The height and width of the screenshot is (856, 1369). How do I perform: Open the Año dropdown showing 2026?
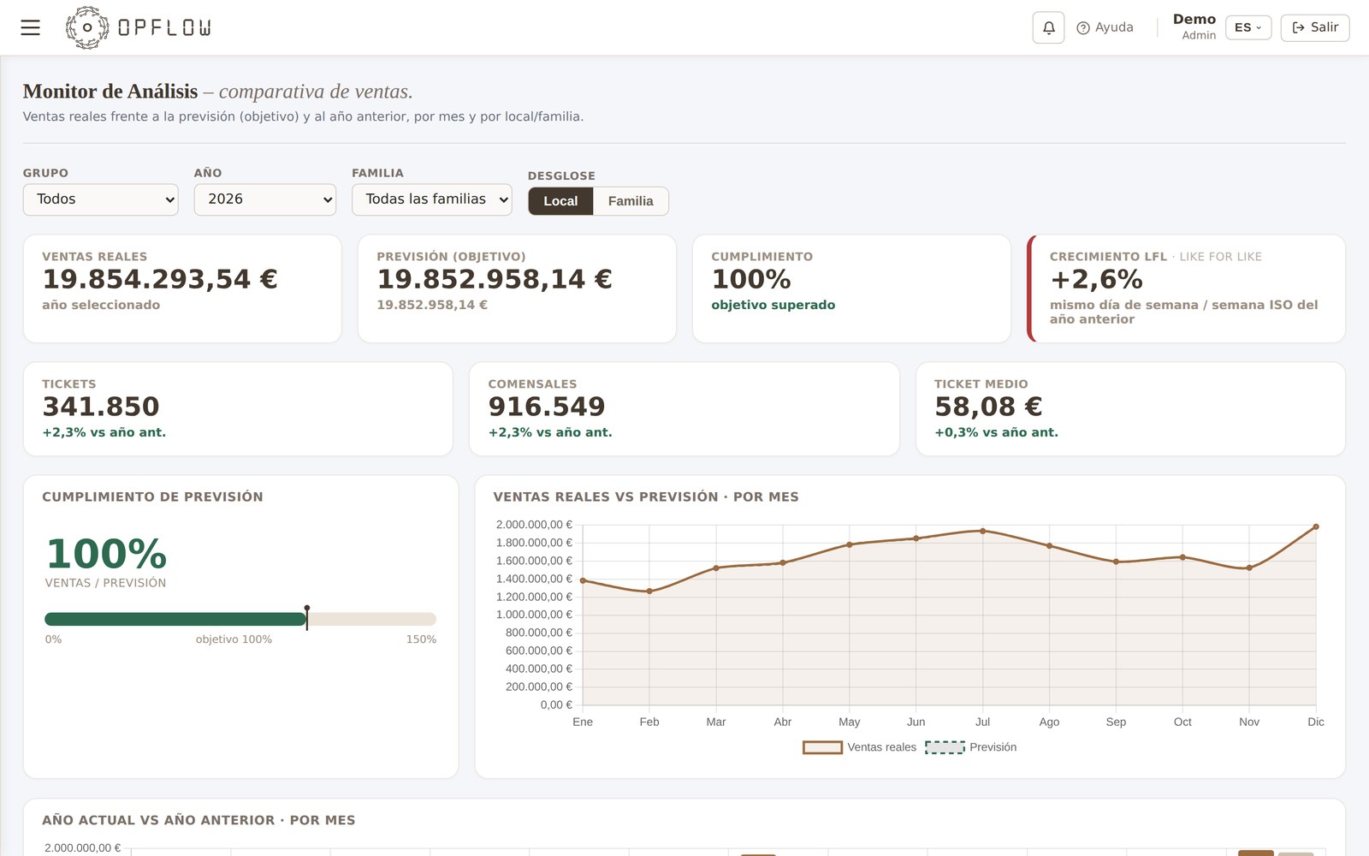(x=265, y=199)
